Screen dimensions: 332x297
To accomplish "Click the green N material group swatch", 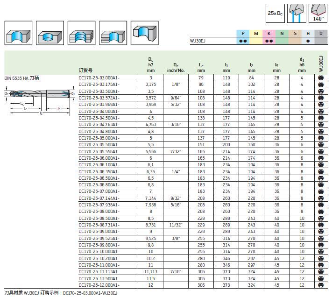I will coord(282,37).
